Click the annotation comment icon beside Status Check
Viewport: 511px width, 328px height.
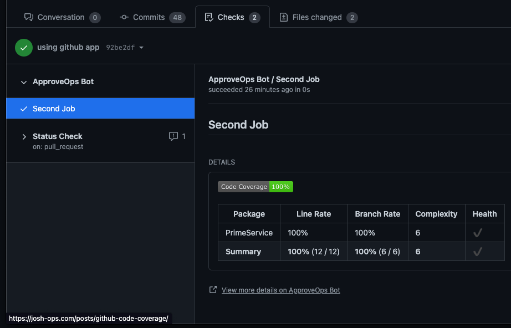pyautogui.click(x=174, y=136)
